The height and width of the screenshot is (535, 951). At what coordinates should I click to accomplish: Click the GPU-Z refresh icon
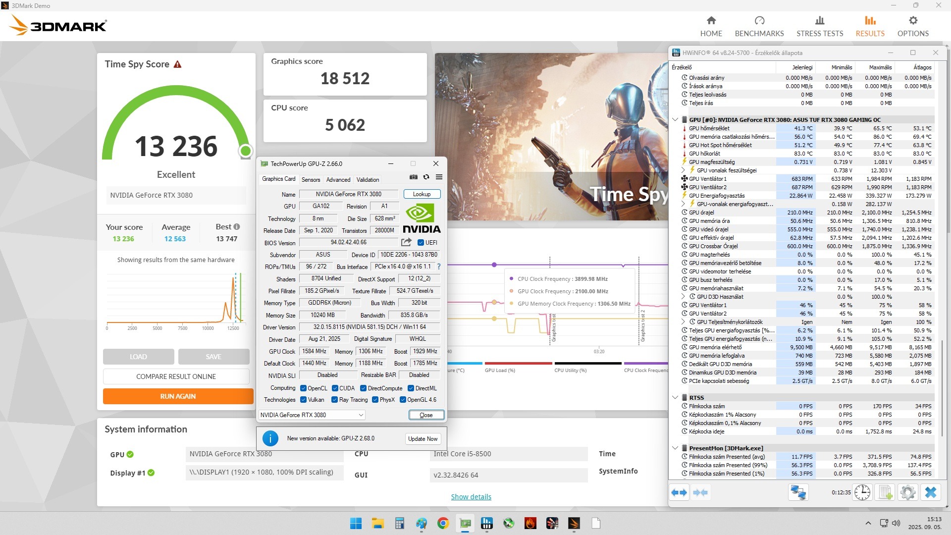click(x=426, y=177)
